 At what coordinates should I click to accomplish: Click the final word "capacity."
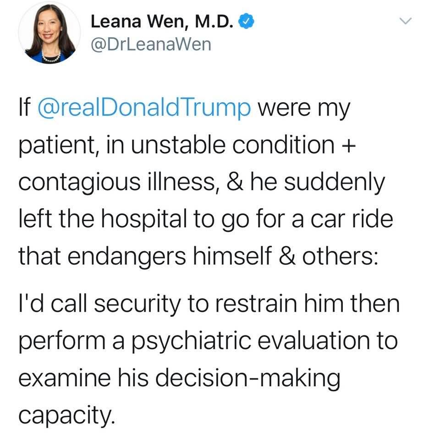point(65,415)
